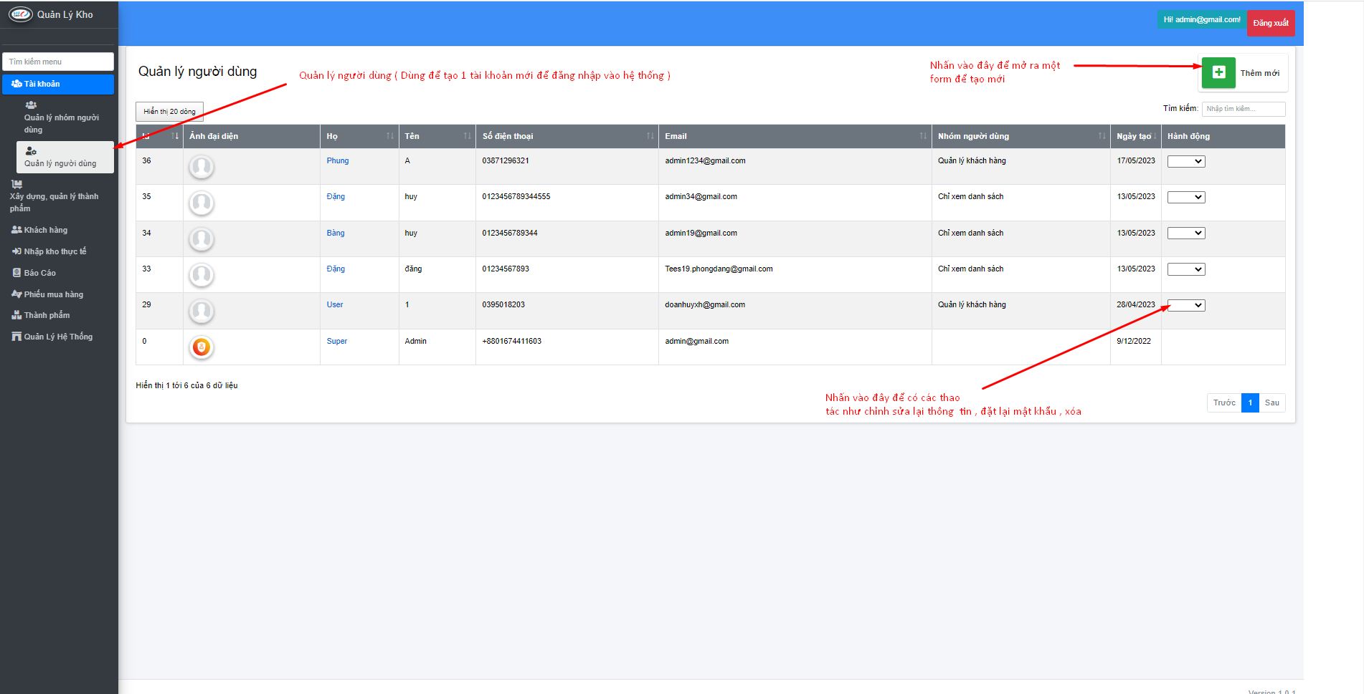Click the Khách hàng people icon
1364x694 pixels.
[16, 230]
